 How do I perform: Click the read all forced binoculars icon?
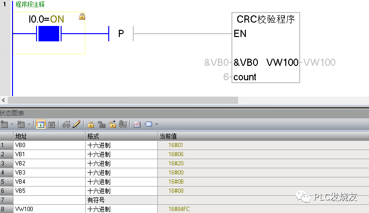coord(123,124)
